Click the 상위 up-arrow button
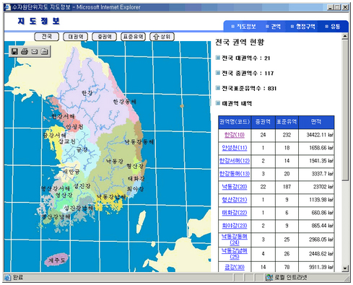Image resolution: width=353 pixels, height=285 pixels. tap(162, 37)
